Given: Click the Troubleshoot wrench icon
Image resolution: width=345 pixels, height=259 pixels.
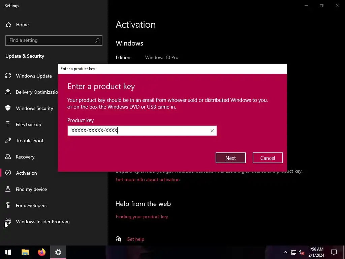Looking at the screenshot, I should point(8,140).
